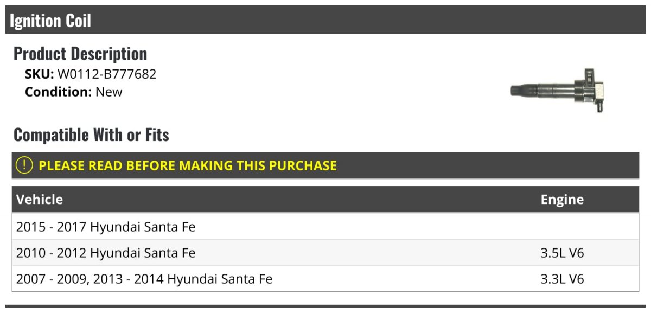Select the 2010 - 2012 Hyundai Santa Fe row
The image size is (651, 313).
tap(106, 253)
